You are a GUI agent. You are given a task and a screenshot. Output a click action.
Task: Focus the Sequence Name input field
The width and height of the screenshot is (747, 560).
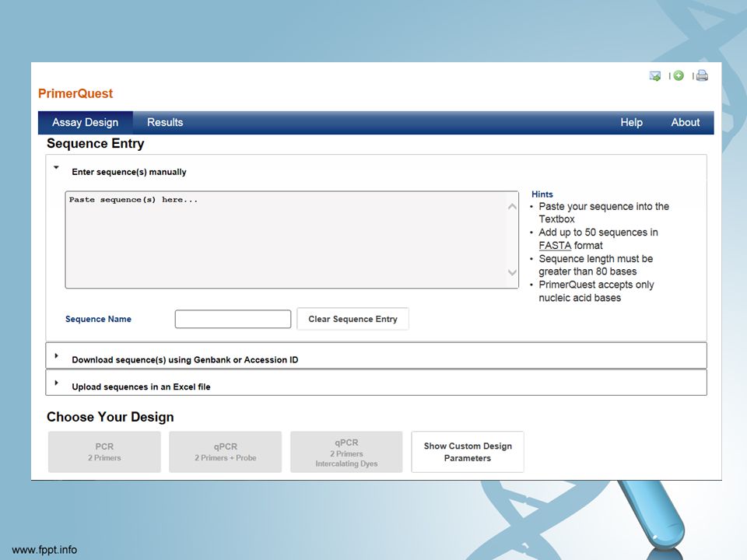[233, 319]
